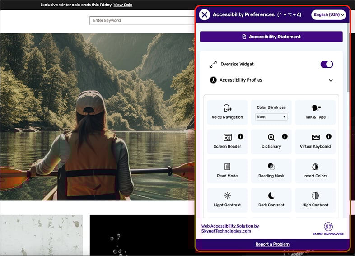The height and width of the screenshot is (256, 355).
Task: Turn on the Screen Reader
Action: pyautogui.click(x=227, y=141)
